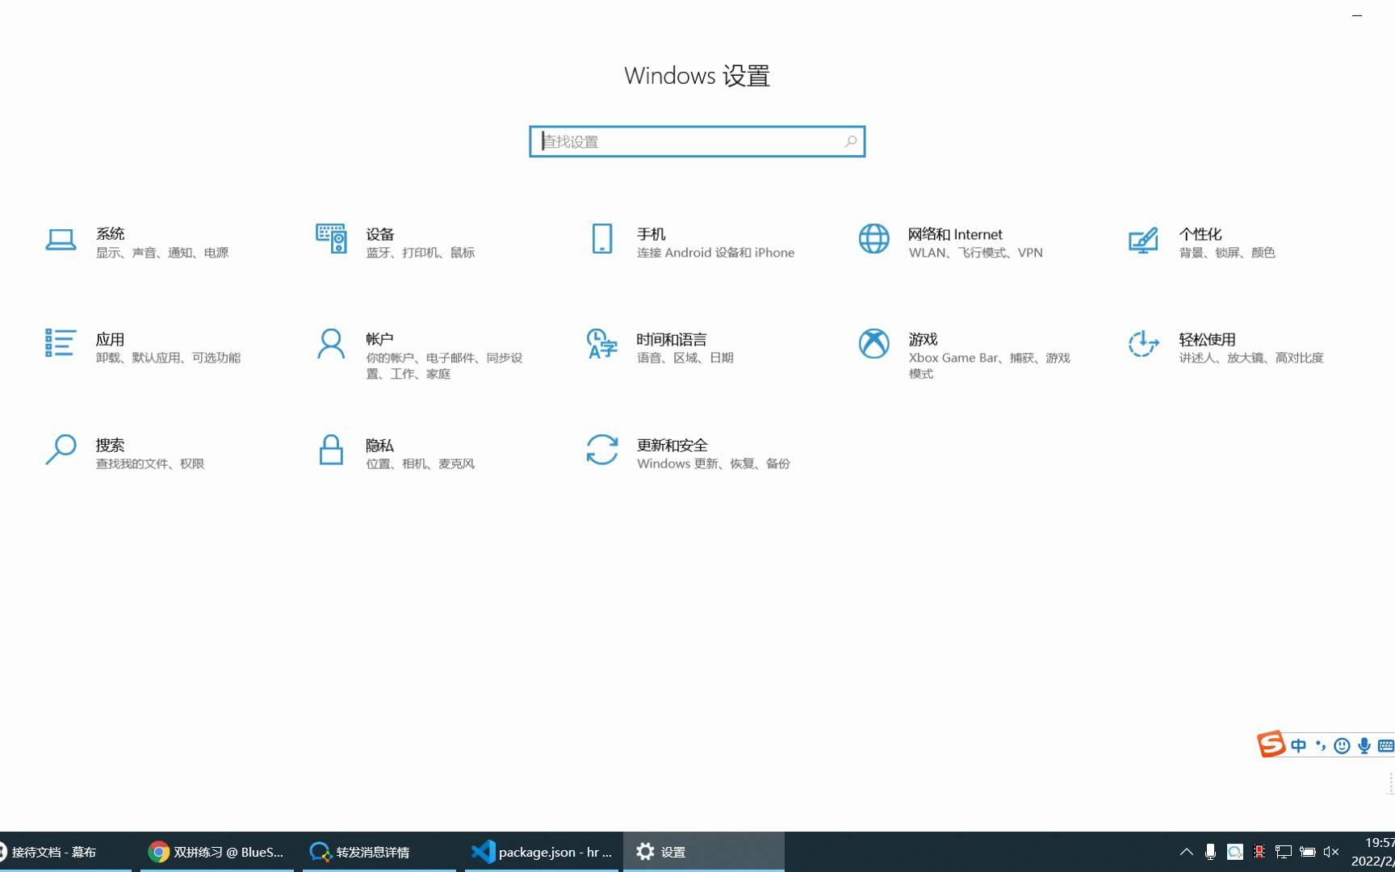Toggle Sogou punctuation mode button
This screenshot has height=872, width=1395.
point(1321,745)
